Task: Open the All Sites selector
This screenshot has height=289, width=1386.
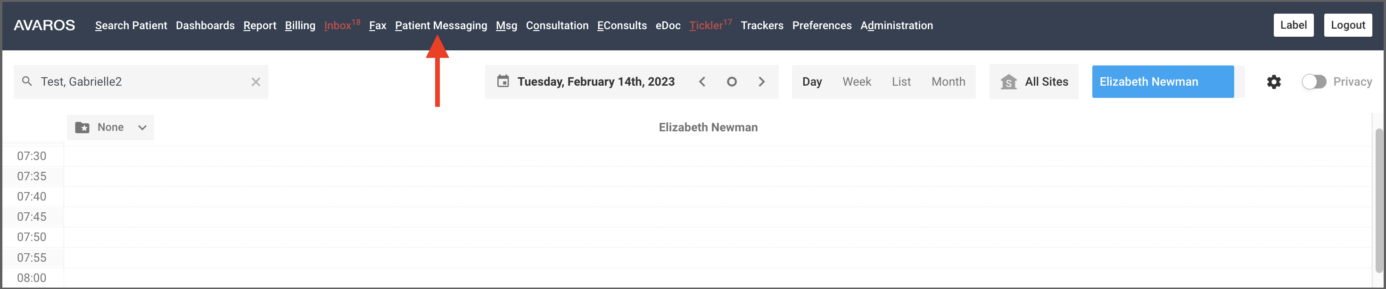Action: [x=1033, y=81]
